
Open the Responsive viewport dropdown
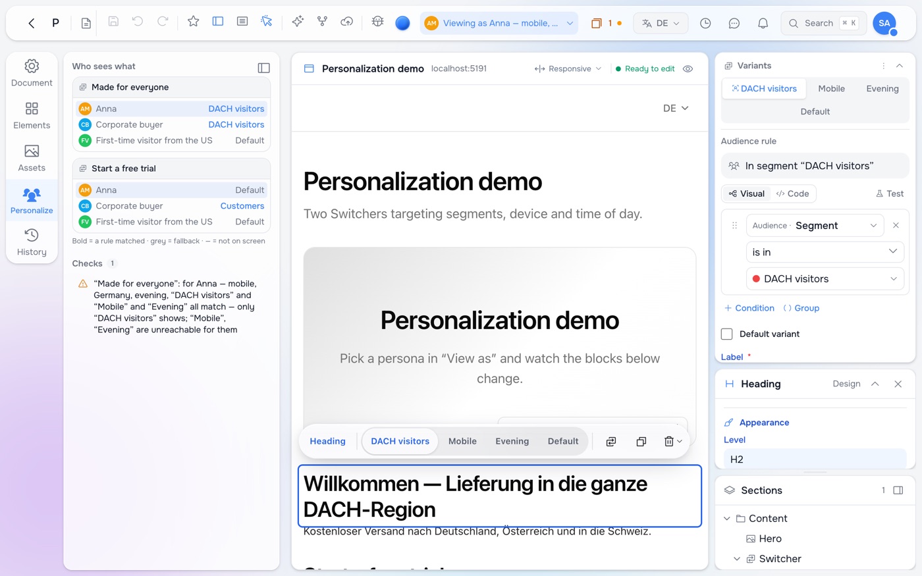pyautogui.click(x=568, y=68)
